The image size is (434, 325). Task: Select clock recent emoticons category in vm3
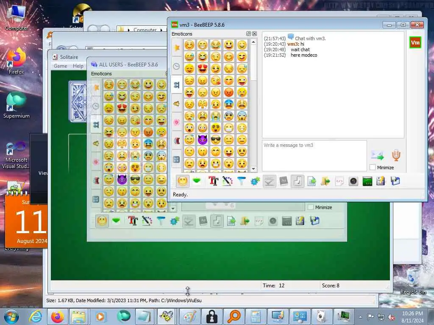177,66
